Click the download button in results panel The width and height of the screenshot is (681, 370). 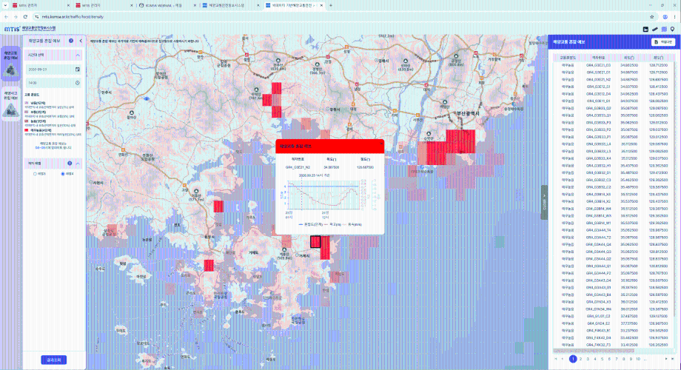pos(663,42)
